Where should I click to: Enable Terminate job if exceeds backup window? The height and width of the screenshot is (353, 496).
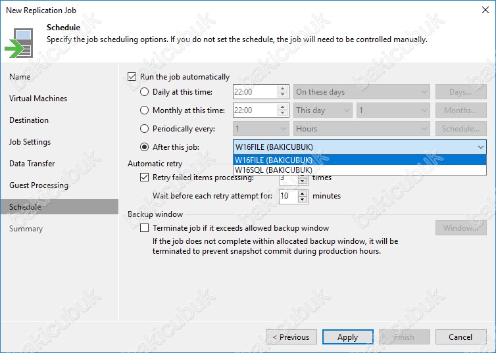click(x=144, y=228)
